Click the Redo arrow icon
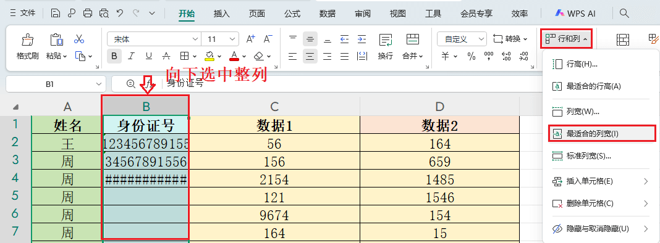 click(x=136, y=13)
